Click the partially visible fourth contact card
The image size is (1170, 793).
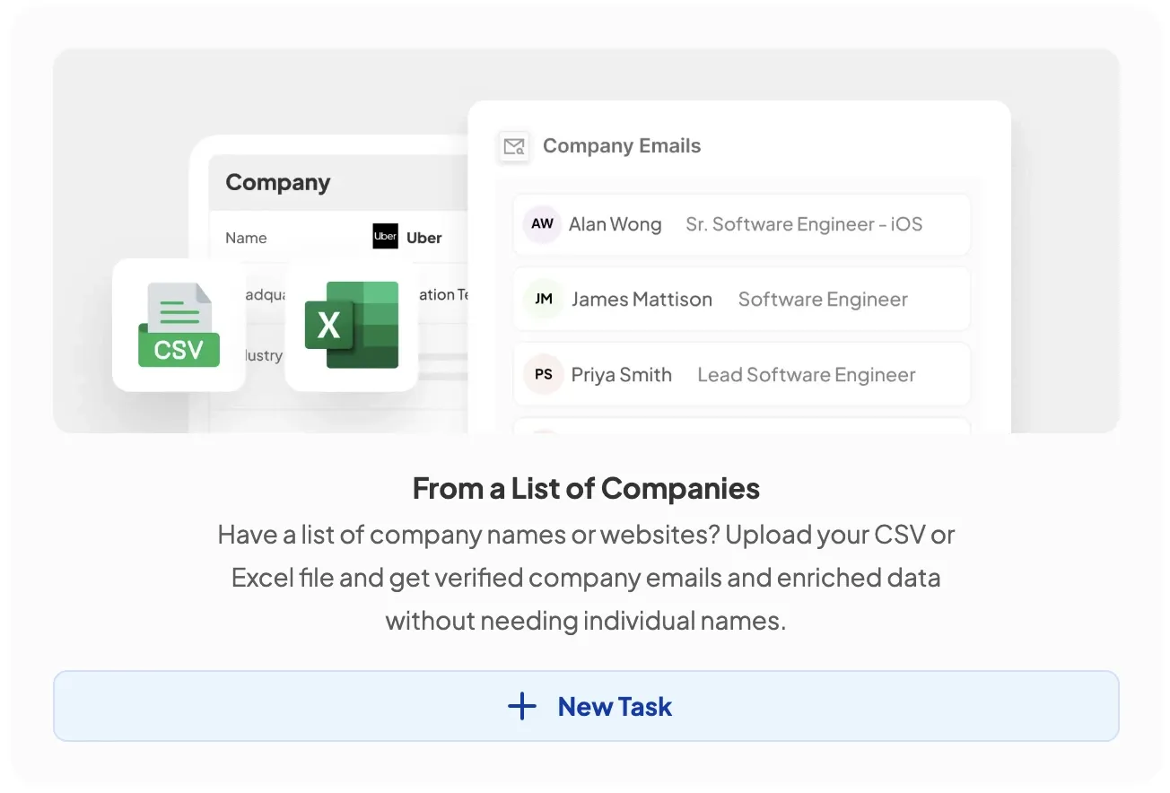[741, 428]
